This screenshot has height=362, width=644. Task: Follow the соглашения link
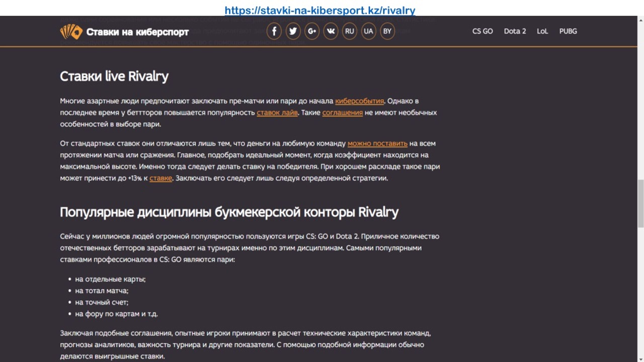tap(342, 113)
